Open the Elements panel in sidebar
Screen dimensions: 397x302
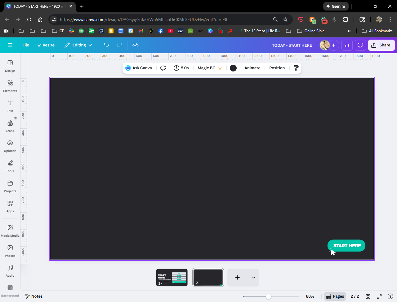click(10, 86)
